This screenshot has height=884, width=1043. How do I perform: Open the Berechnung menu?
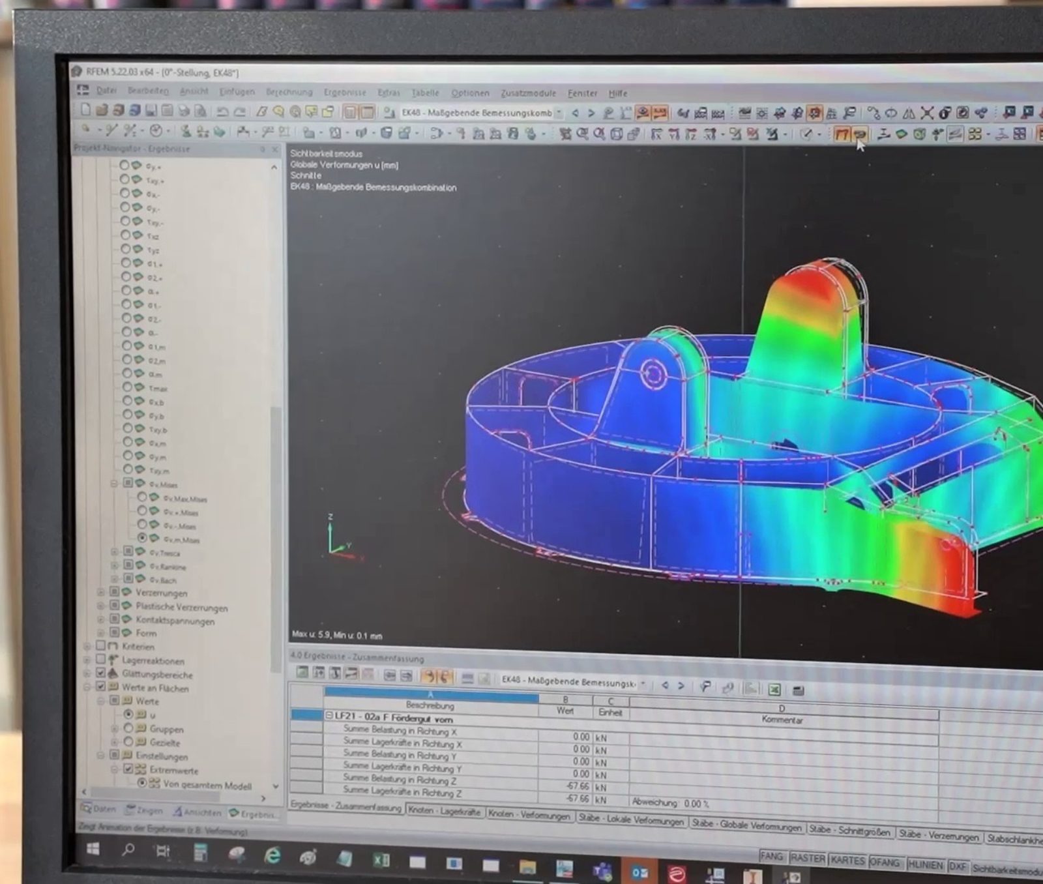click(x=287, y=93)
